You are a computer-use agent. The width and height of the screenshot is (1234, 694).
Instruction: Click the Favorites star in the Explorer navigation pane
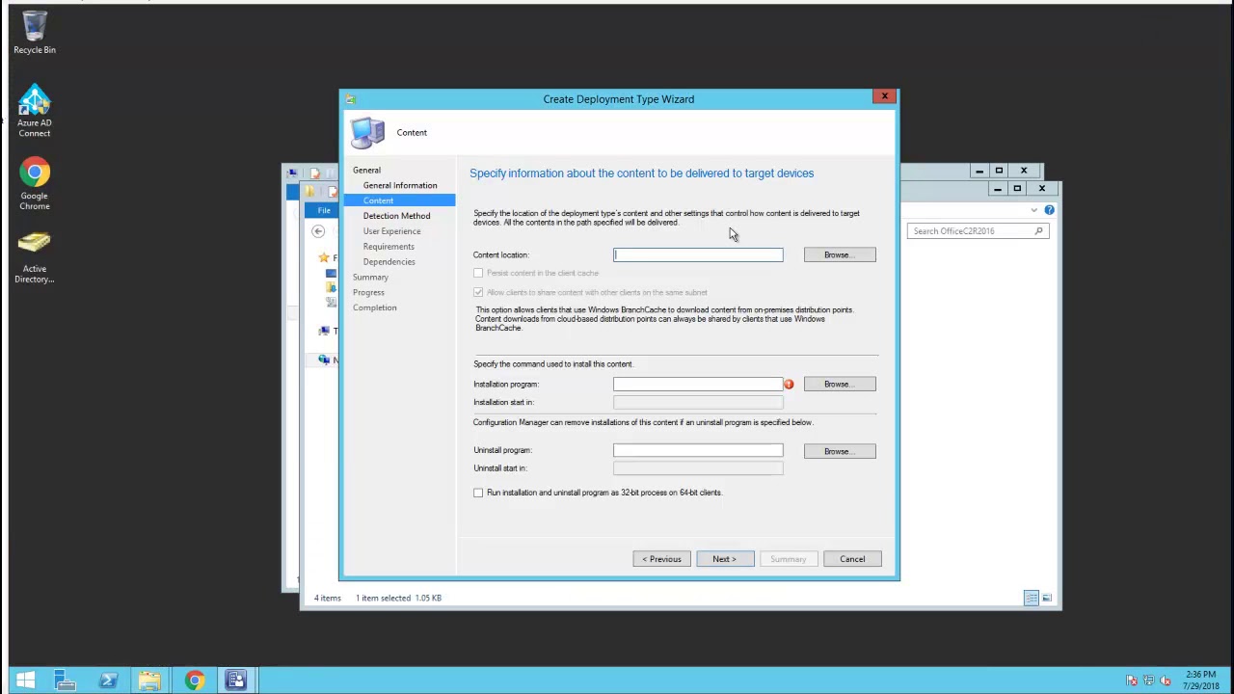[324, 257]
